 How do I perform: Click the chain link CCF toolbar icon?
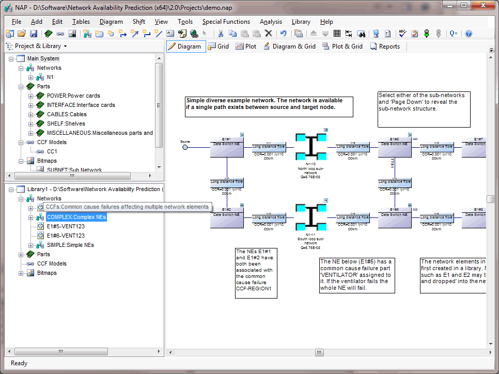tap(60, 34)
